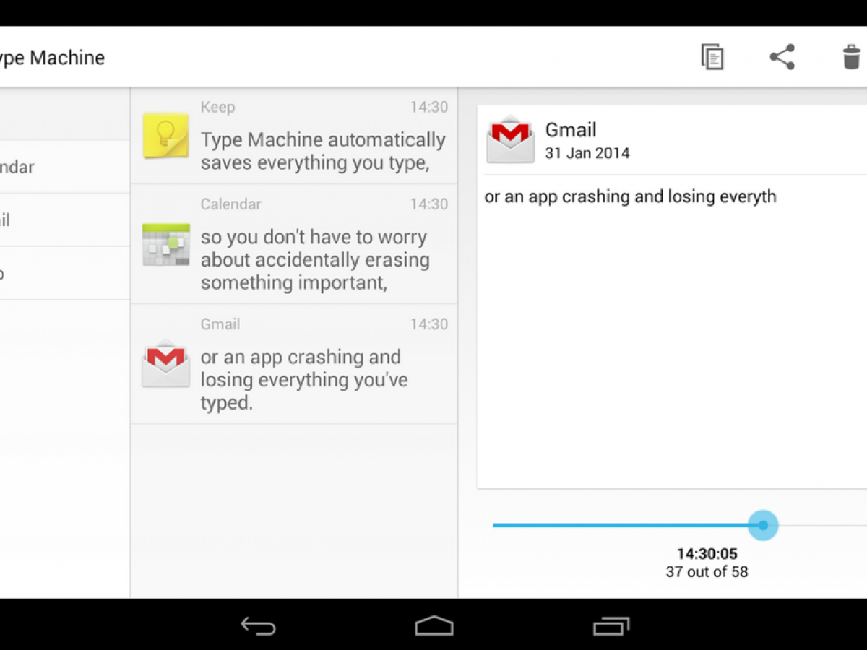The height and width of the screenshot is (650, 867).
Task: Click the blue history slider handle
Action: click(x=762, y=525)
